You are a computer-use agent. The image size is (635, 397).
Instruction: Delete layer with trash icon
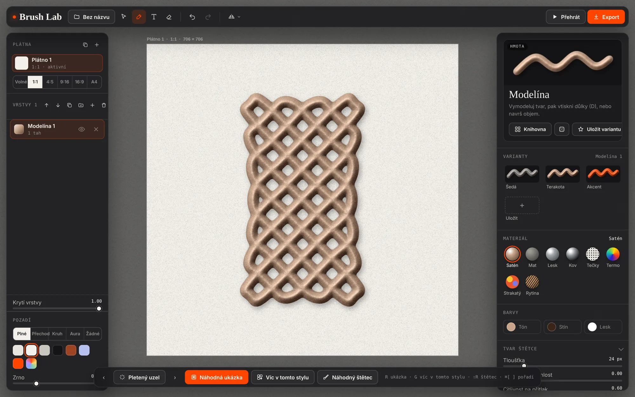click(x=104, y=105)
